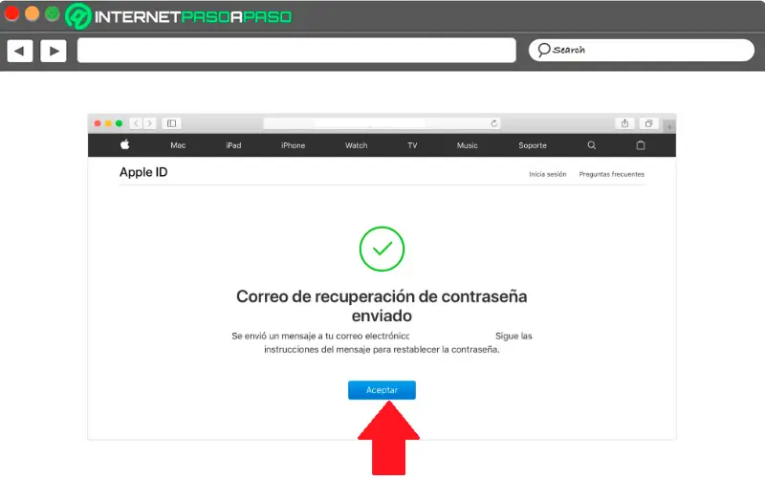Click the Apple ID heading
The width and height of the screenshot is (765, 478).
pos(143,172)
